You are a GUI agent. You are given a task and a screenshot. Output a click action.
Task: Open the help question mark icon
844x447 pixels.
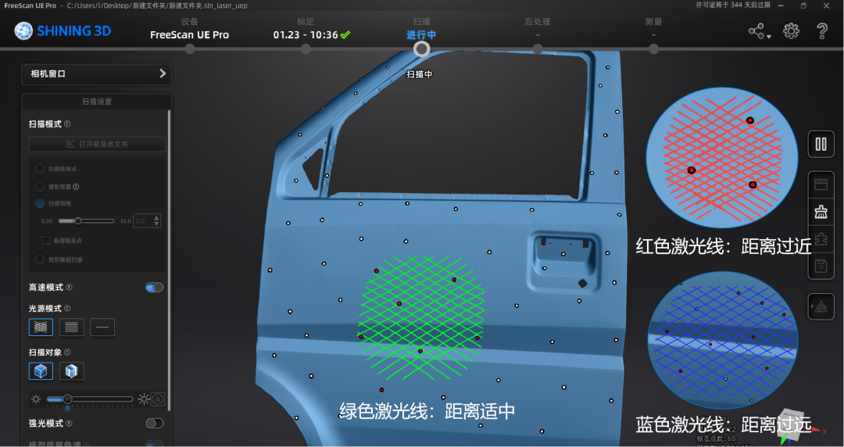822,31
